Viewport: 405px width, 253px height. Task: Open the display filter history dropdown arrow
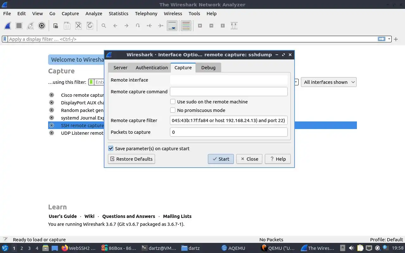389,39
